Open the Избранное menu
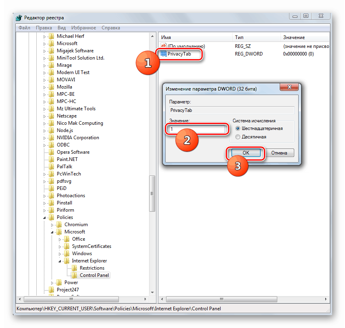This screenshot has height=328, width=345. [83, 28]
